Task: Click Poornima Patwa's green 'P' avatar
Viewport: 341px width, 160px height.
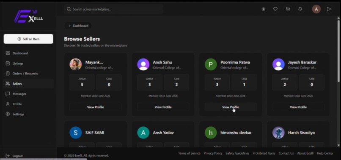Action: (x=211, y=64)
